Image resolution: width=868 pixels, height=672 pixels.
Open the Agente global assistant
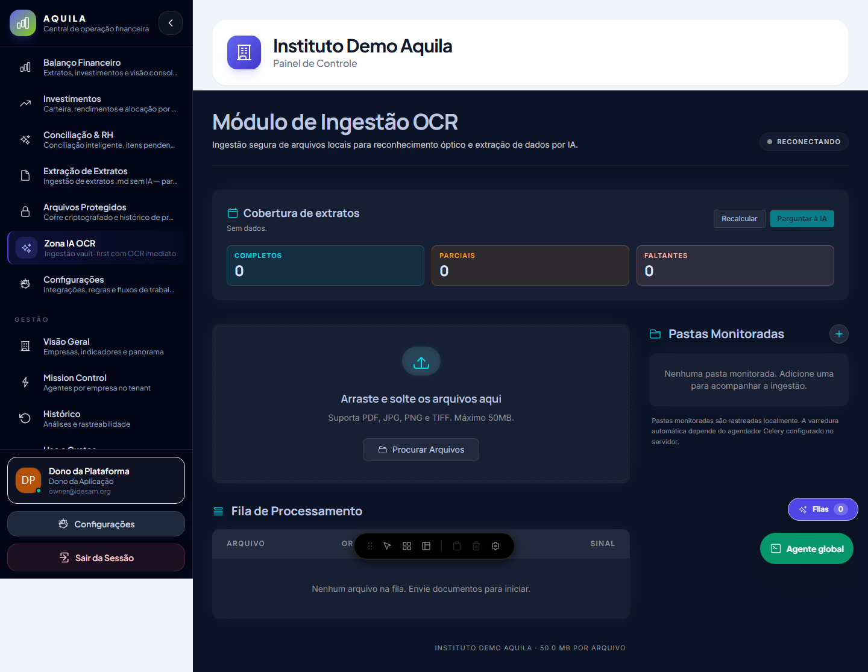pos(807,548)
